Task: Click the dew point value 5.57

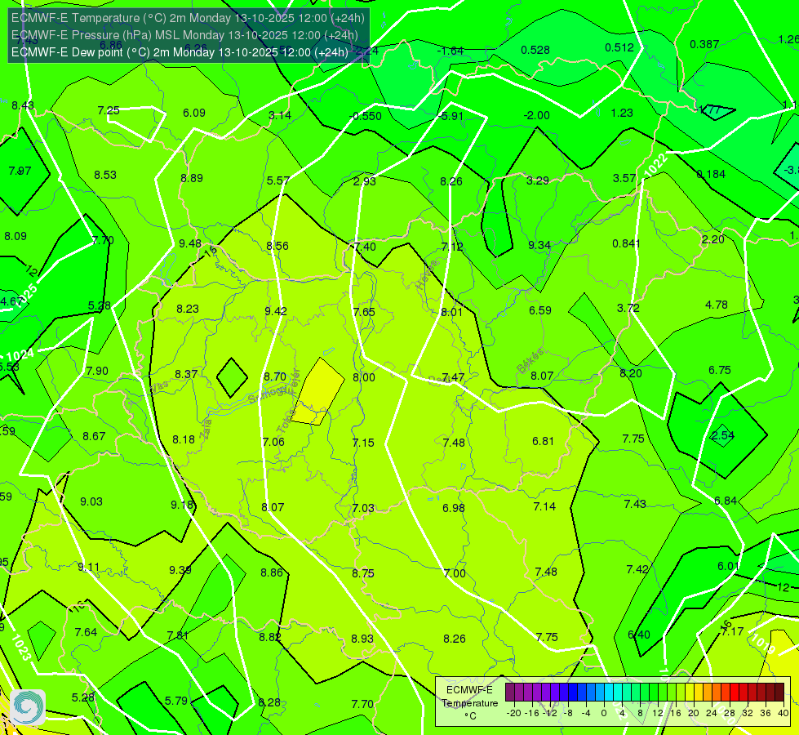Action: [x=278, y=180]
